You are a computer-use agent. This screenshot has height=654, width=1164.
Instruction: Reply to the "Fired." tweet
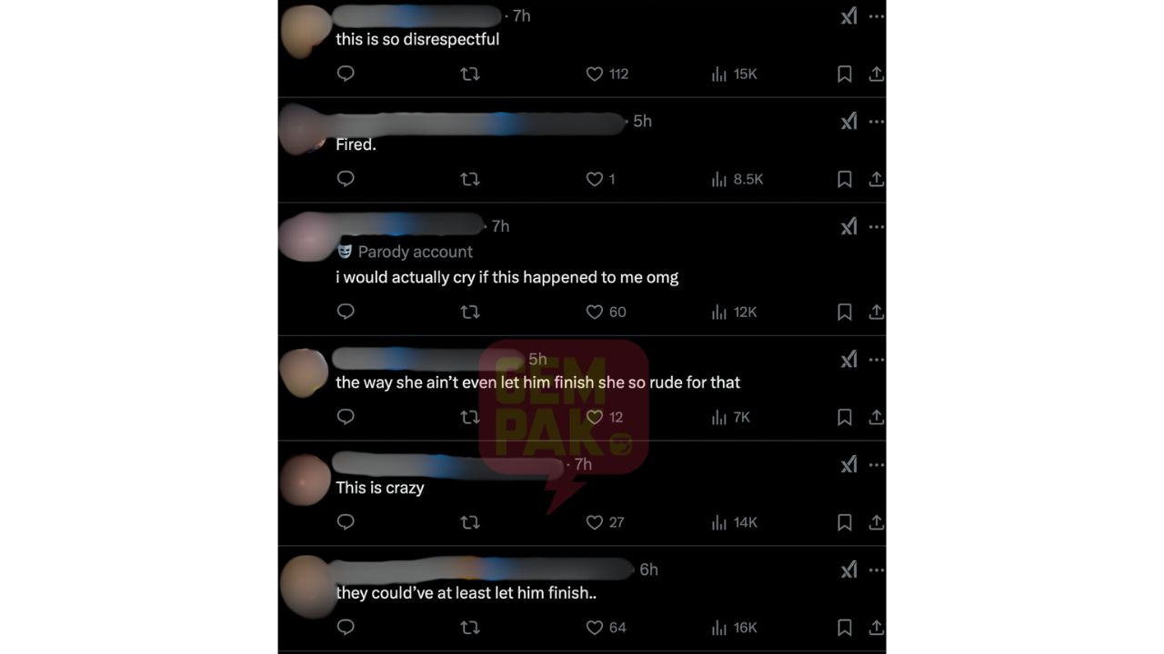[x=346, y=179]
